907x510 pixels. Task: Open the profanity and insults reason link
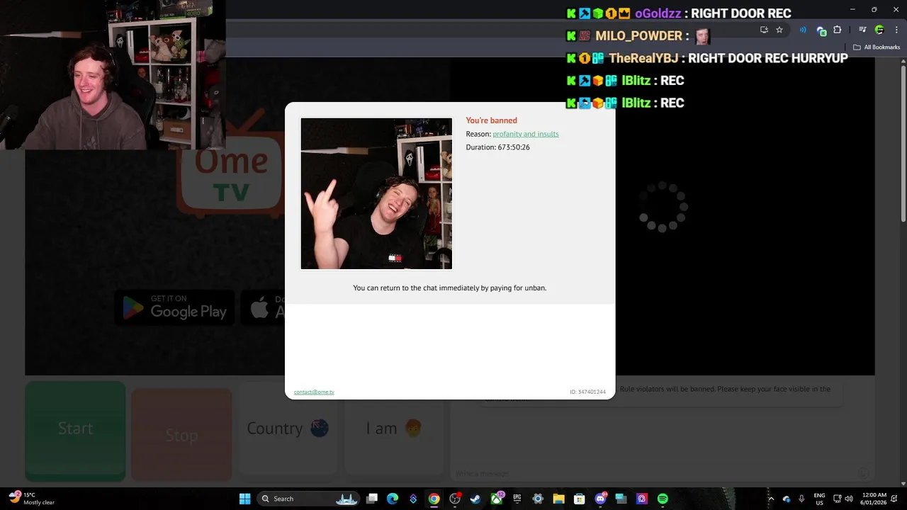coord(526,134)
